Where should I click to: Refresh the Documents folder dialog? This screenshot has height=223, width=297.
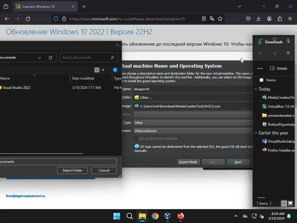[50, 58]
